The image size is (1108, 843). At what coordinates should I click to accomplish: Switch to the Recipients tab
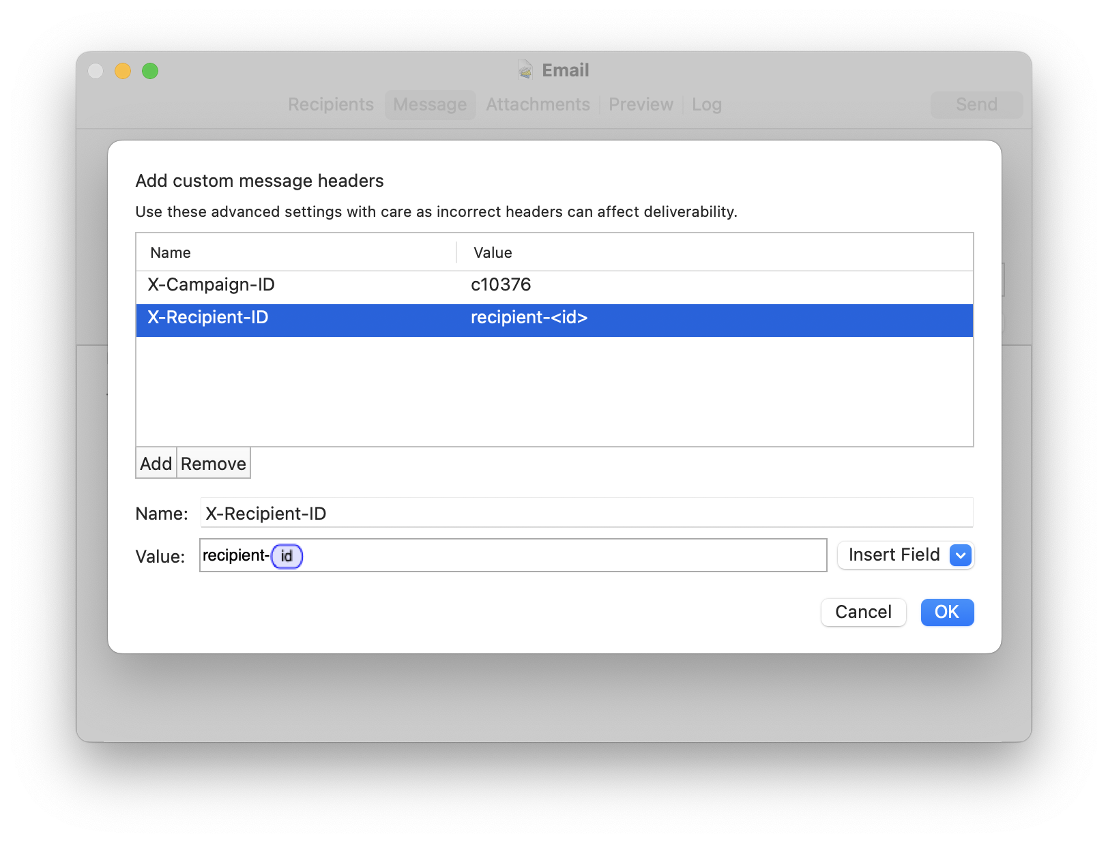point(331,104)
